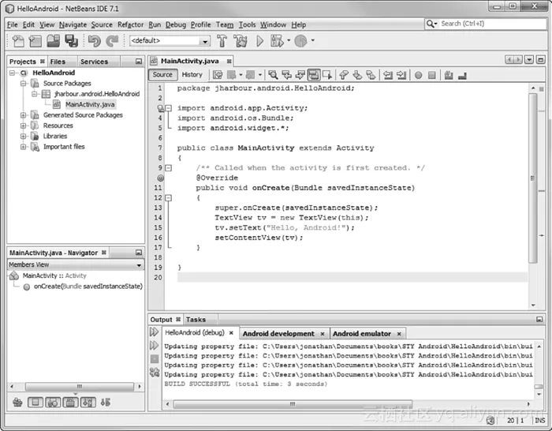The width and height of the screenshot is (552, 431).
Task: Re-run the build from the Output sidebar
Action: pos(155,332)
